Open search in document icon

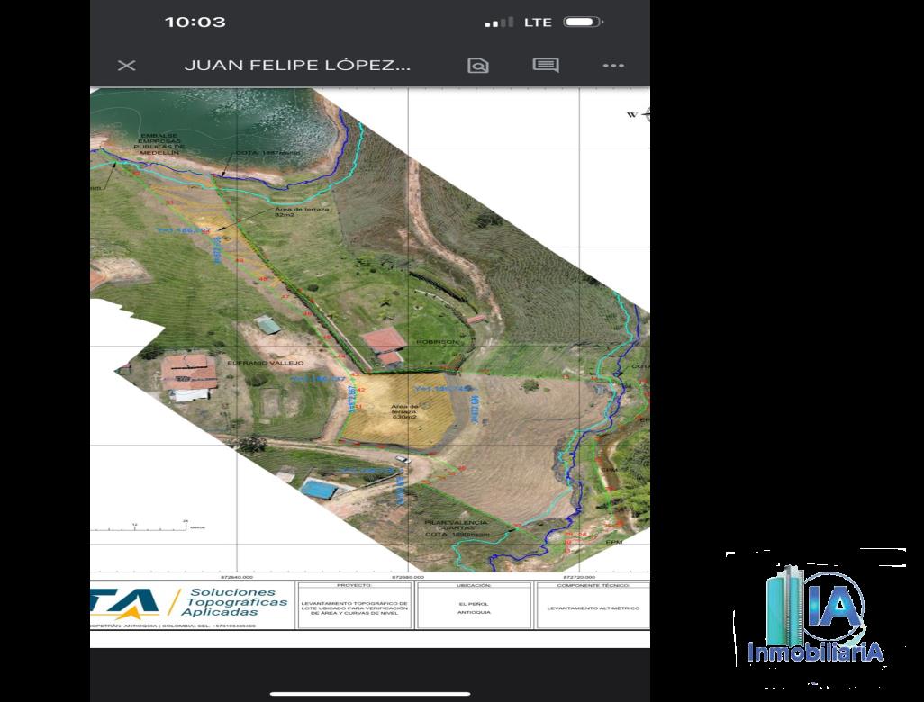tap(477, 66)
